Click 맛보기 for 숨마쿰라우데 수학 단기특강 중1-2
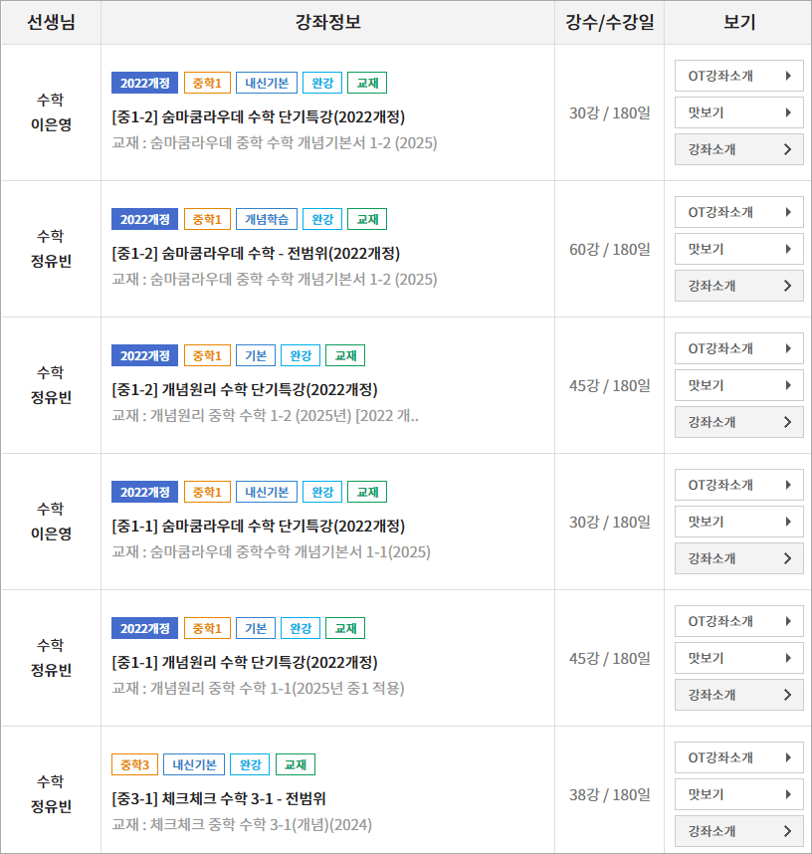 pyautogui.click(x=738, y=112)
